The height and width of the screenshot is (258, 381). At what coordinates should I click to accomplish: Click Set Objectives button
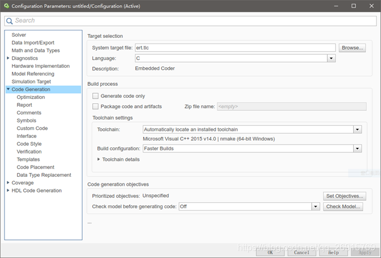point(344,196)
